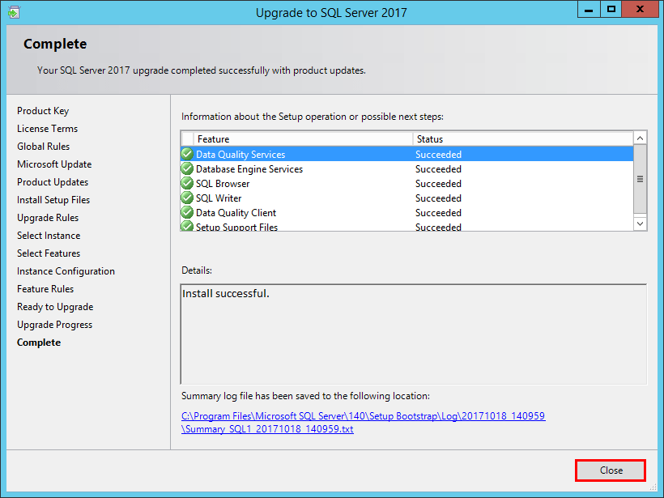Screen dimensions: 664x498
Task: Select the Database Engine Services row
Action: pyautogui.click(x=407, y=169)
